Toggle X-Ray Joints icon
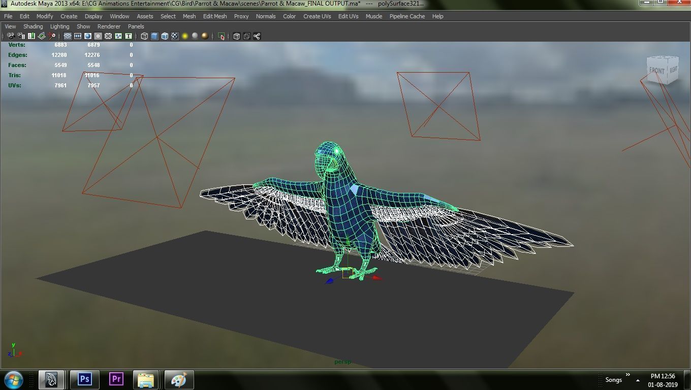The height and width of the screenshot is (390, 691). tap(257, 36)
